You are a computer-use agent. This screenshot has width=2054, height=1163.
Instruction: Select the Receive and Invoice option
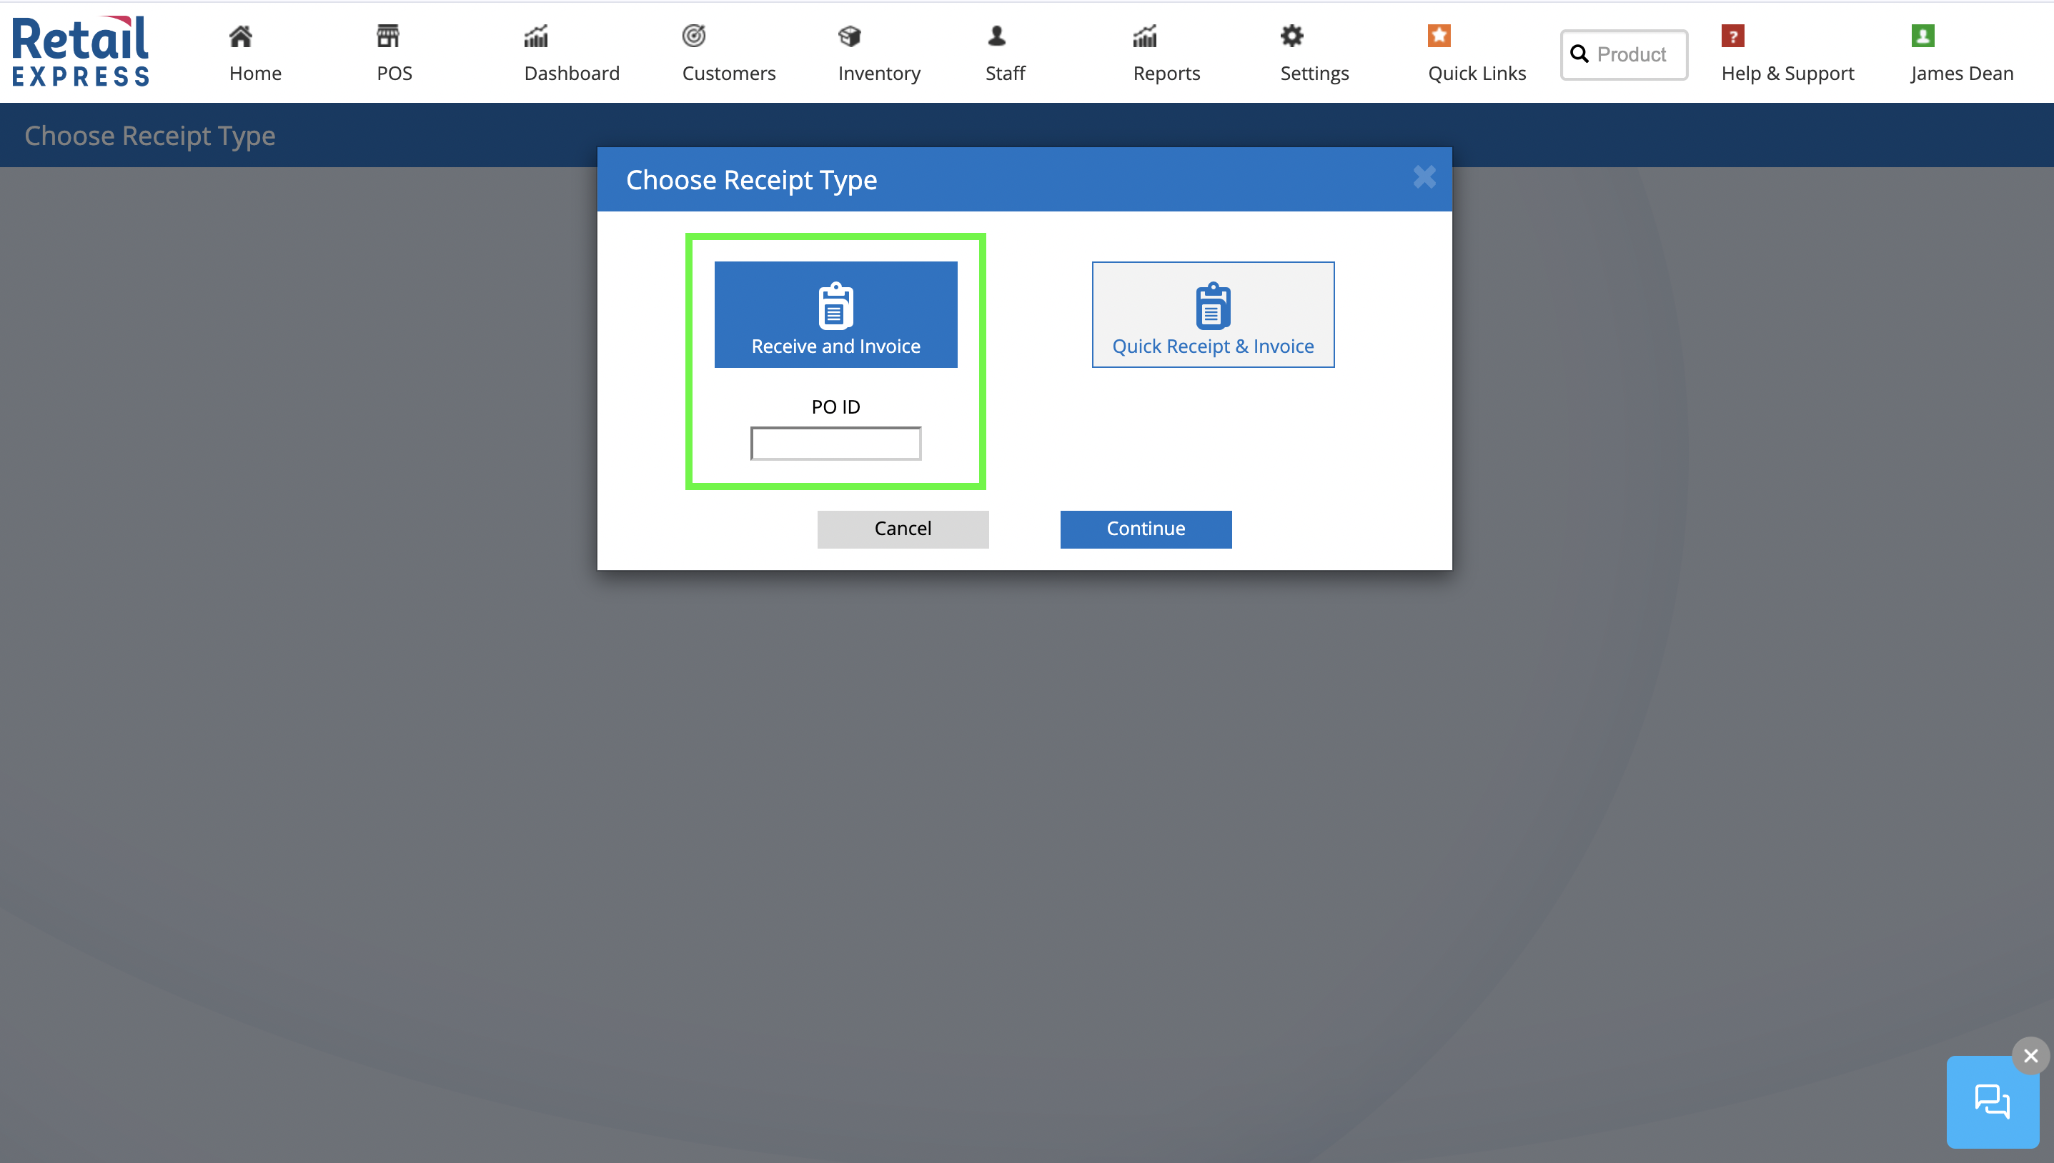[x=835, y=315]
